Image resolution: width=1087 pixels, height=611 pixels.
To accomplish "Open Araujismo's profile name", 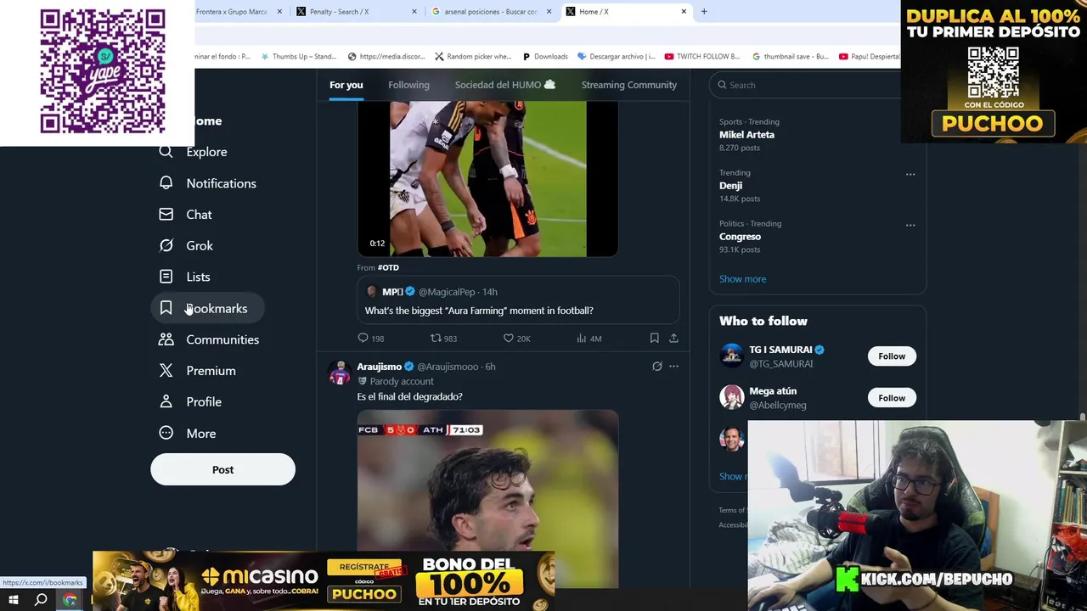I will point(379,367).
